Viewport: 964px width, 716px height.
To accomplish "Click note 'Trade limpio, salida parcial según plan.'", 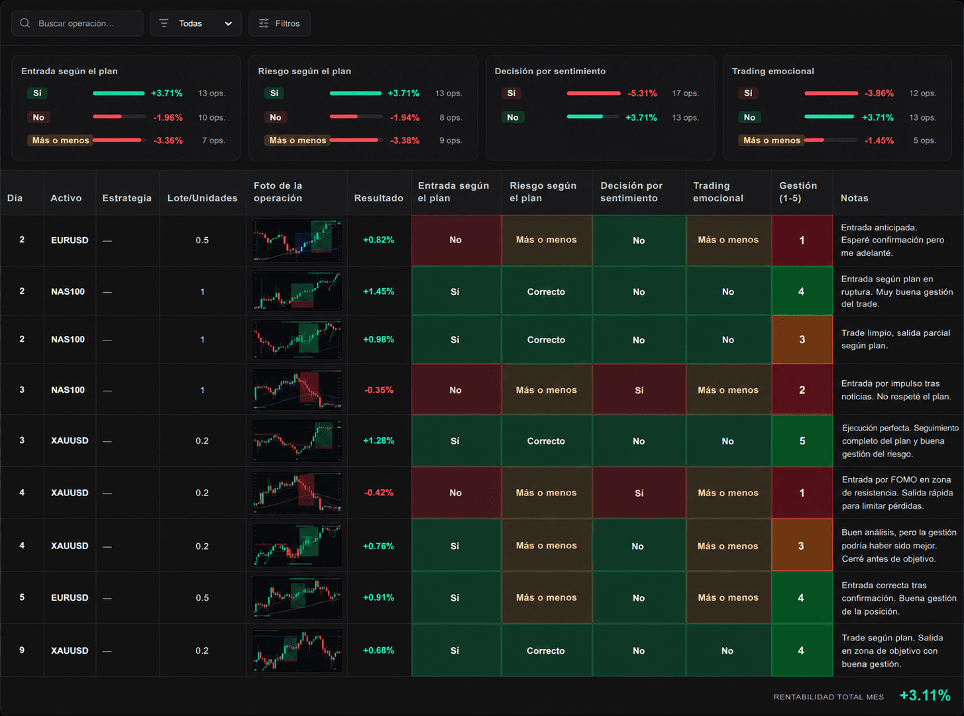I will point(896,339).
